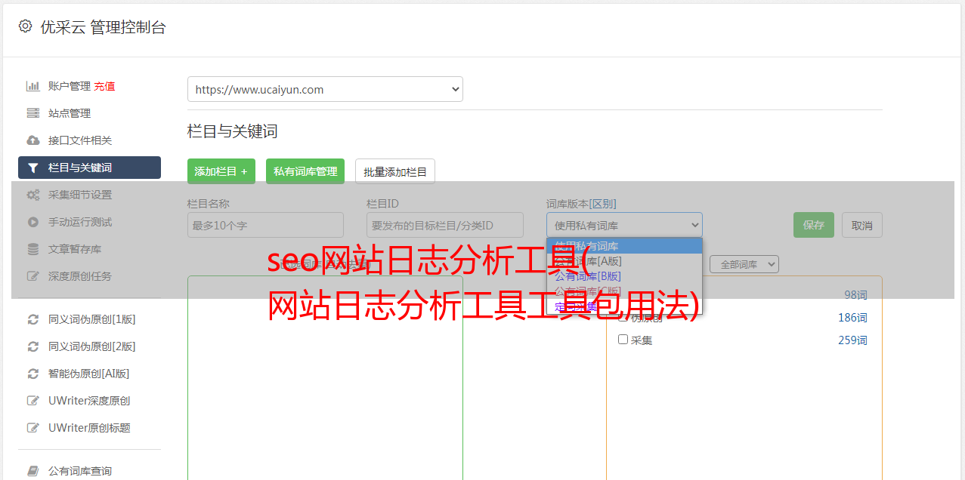
Task: Click the 私有词库管理 button
Action: [x=305, y=171]
